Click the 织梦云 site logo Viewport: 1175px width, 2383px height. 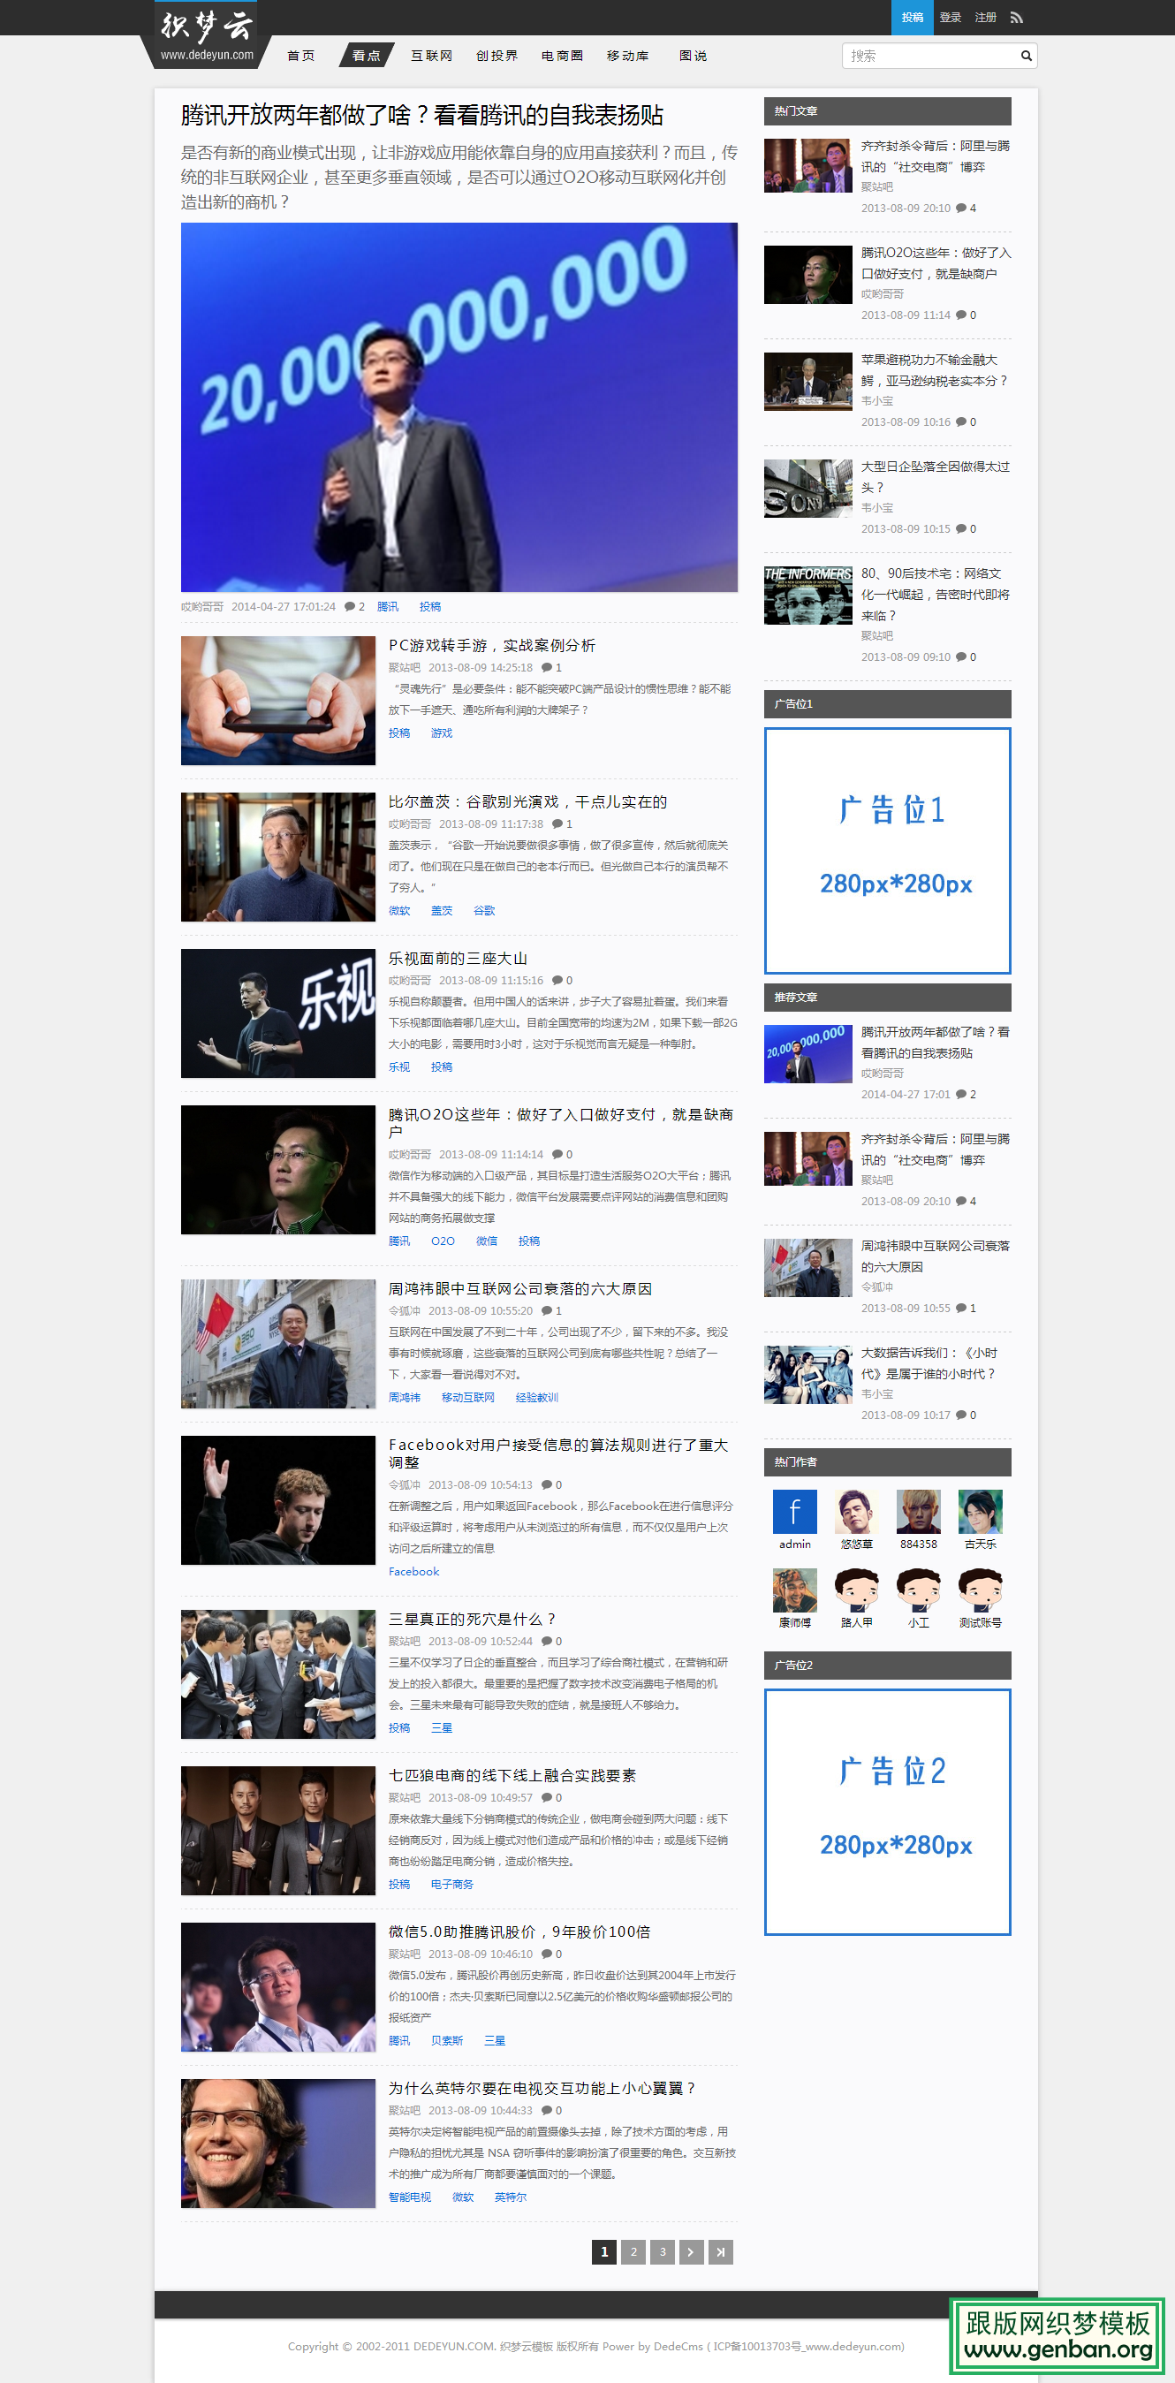point(207,35)
